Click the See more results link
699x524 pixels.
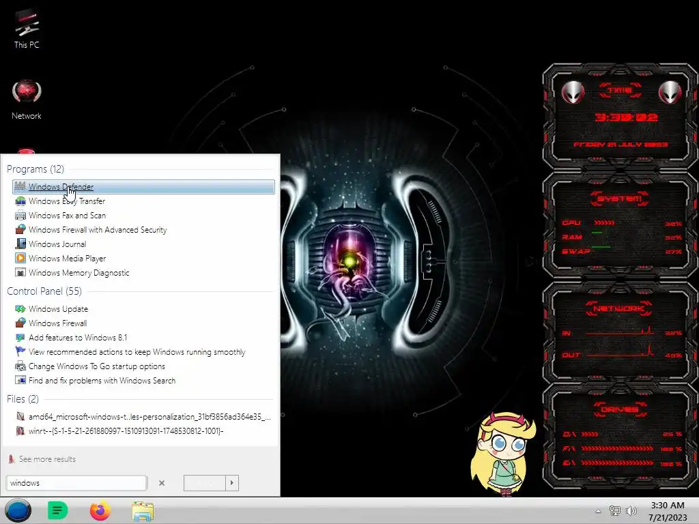pos(47,459)
